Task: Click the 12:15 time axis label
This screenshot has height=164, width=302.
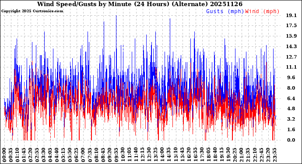Action: [143, 155]
